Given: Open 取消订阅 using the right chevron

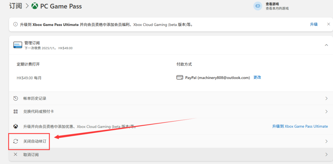Looking at the screenshot, I should [326, 155].
